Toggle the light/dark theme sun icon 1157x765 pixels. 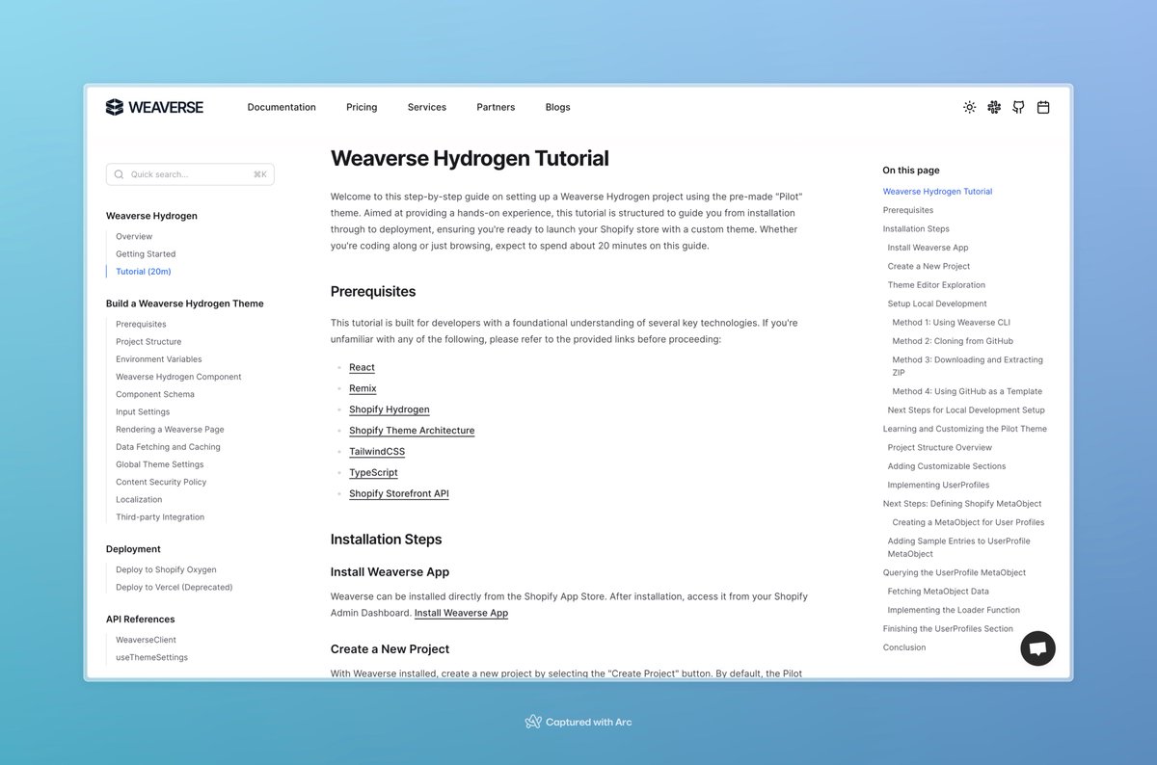click(x=969, y=107)
